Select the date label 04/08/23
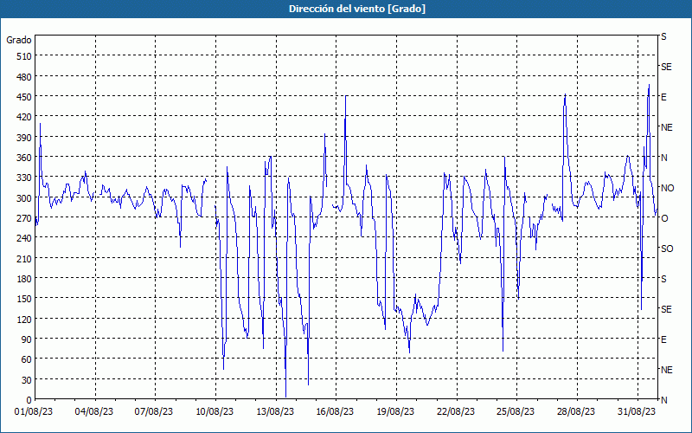692x433 pixels. (x=94, y=412)
